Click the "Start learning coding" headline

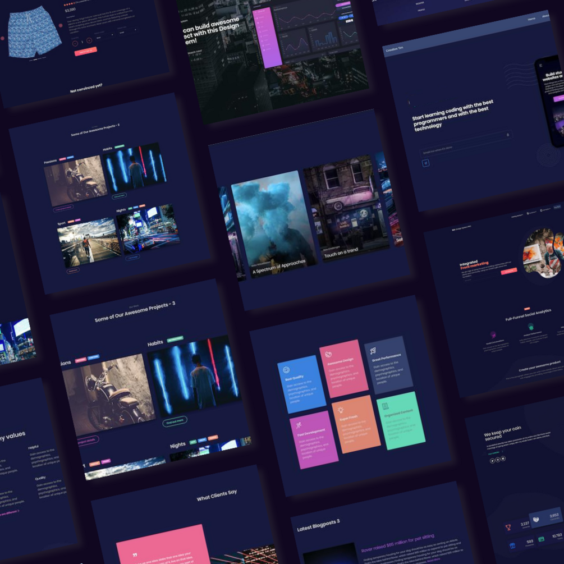coord(452,116)
